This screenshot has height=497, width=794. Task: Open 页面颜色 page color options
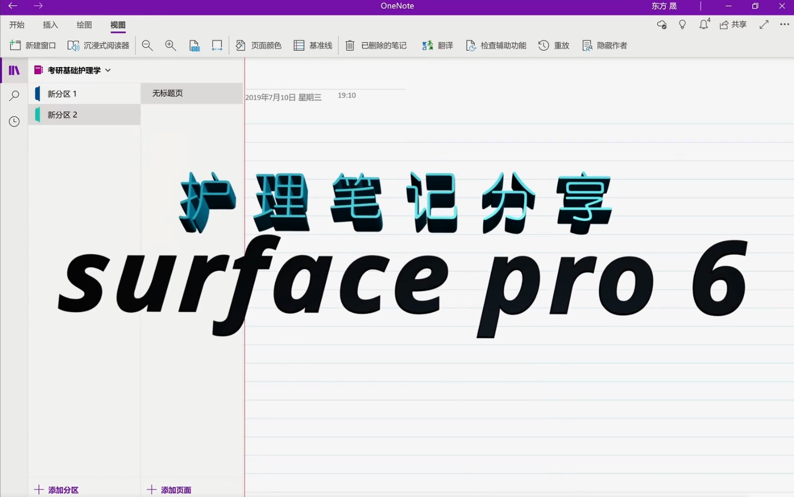(x=258, y=45)
